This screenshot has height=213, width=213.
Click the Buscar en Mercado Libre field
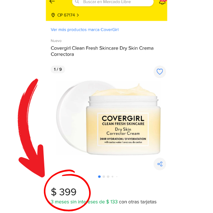(113, 2)
